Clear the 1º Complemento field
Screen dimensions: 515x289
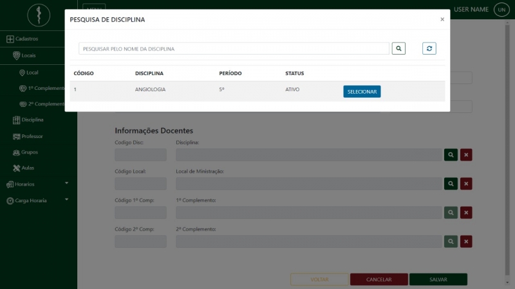466,213
